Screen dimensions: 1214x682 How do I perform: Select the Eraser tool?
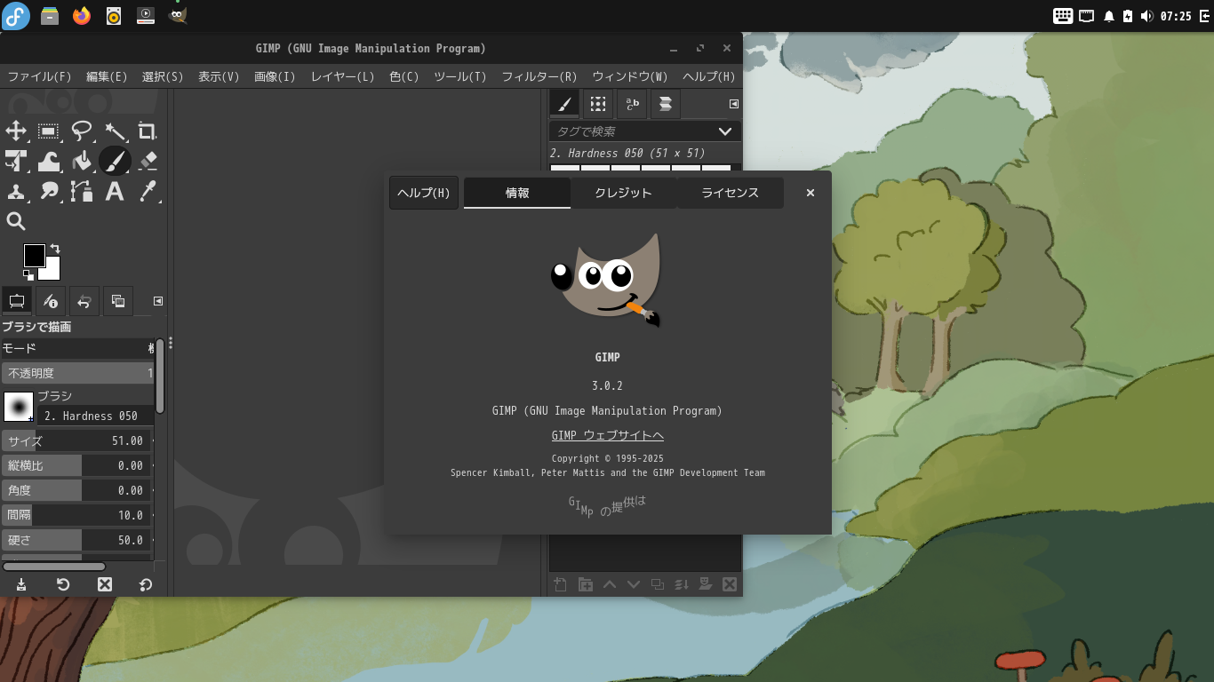coord(148,162)
